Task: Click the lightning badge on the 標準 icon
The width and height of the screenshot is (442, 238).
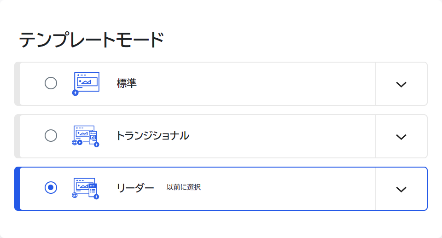Action: (75, 93)
